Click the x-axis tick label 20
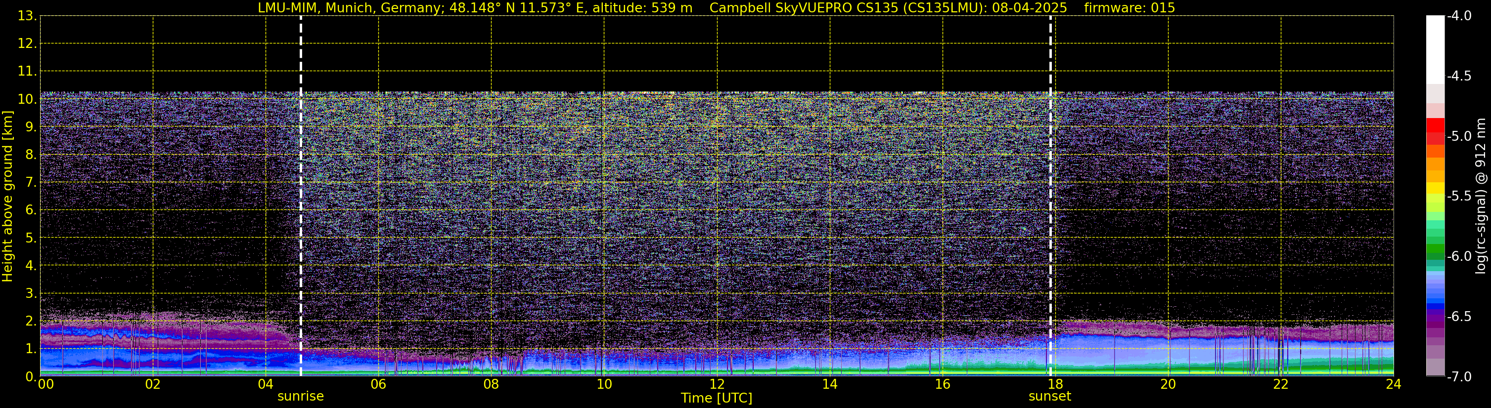The image size is (1491, 408). tap(1168, 384)
